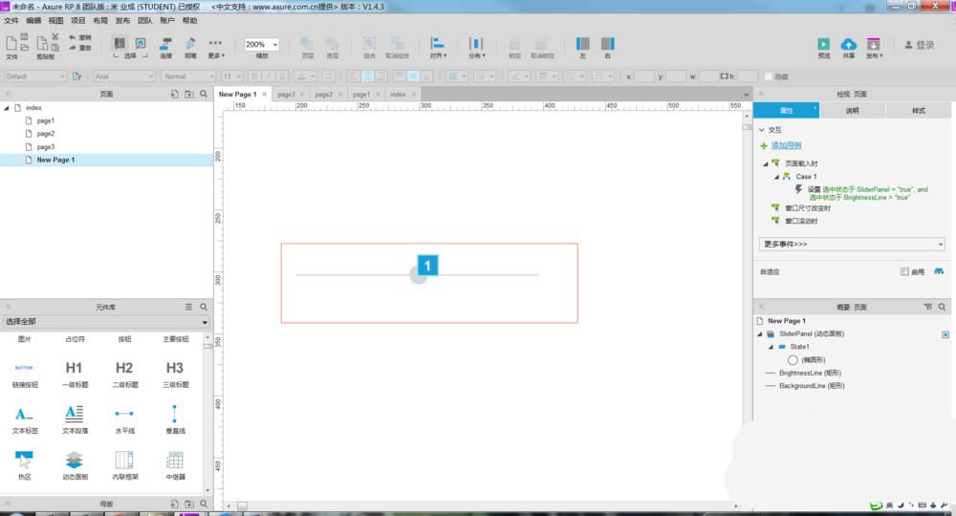Open the 视图 menu
This screenshot has width=956, height=516.
coord(55,21)
